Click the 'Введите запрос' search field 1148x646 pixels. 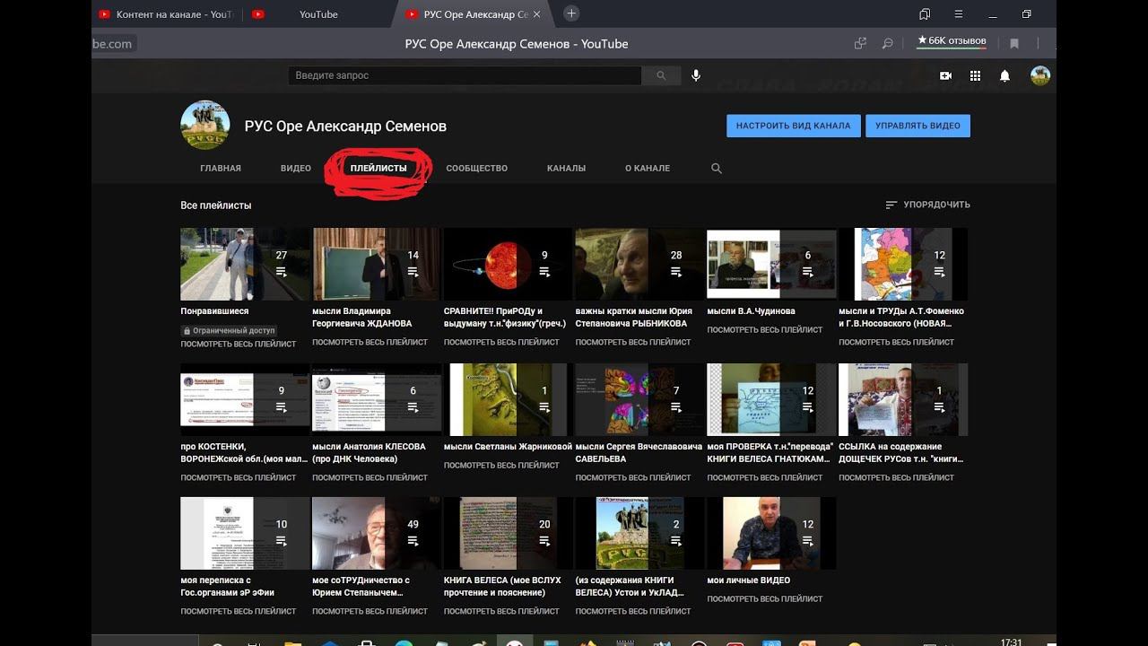coord(465,76)
